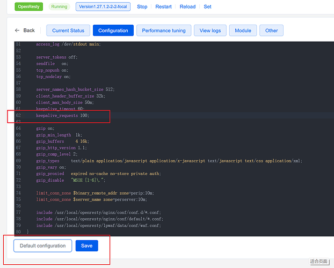Screen dimensions: 334x268
Task: Click line number 80 in gutter
Action: pyautogui.click(x=18, y=232)
